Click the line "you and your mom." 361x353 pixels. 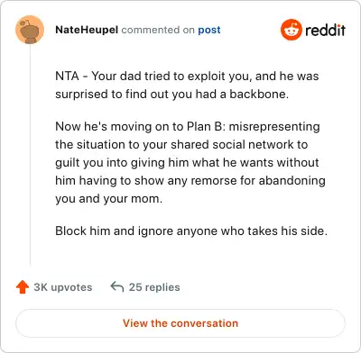pos(109,199)
